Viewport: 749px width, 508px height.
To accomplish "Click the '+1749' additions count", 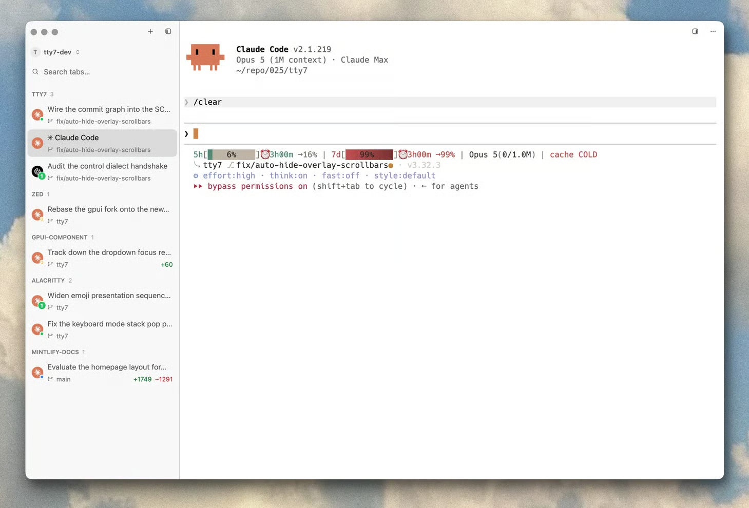I will click(x=142, y=380).
